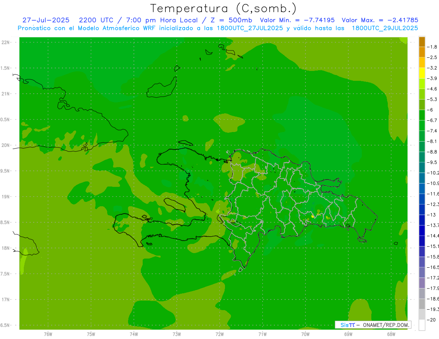Click the title 'Temperatura (C,somb.)'

click(224, 8)
